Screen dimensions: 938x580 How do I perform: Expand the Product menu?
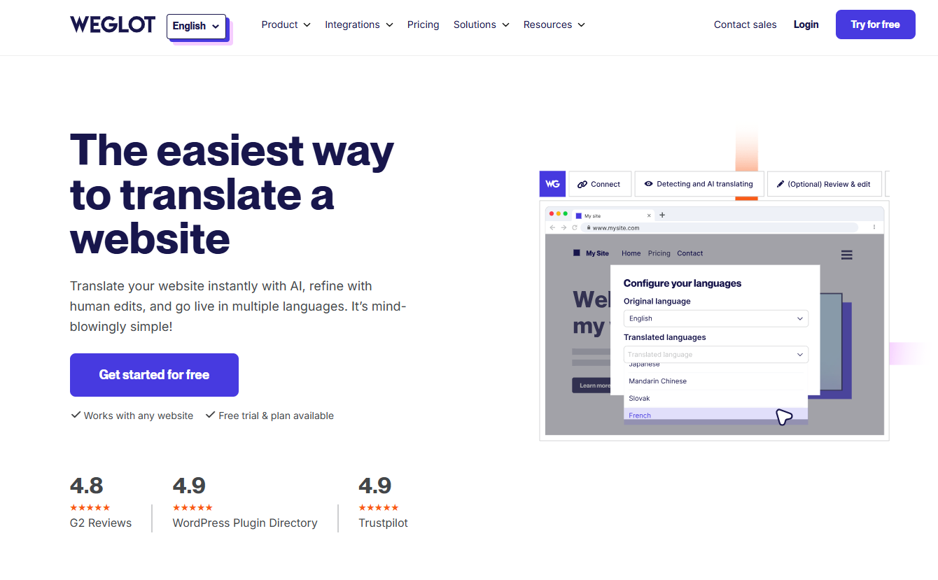[286, 24]
